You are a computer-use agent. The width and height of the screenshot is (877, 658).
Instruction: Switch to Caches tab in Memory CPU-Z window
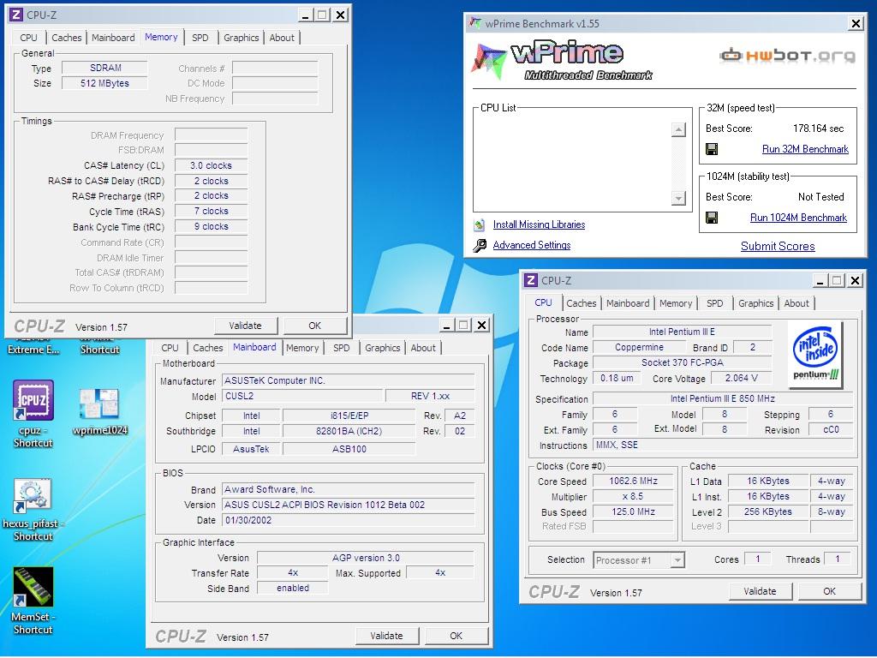coord(67,38)
